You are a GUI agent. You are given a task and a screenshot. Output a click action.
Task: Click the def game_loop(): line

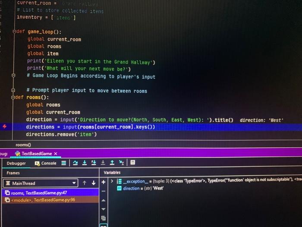click(x=39, y=32)
